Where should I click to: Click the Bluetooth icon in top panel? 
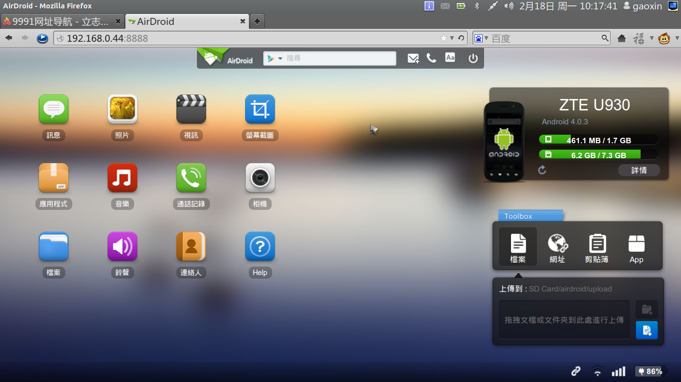point(476,6)
